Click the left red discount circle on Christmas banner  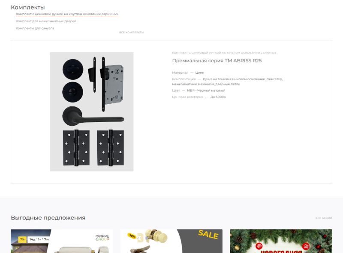pyautogui.click(x=259, y=246)
